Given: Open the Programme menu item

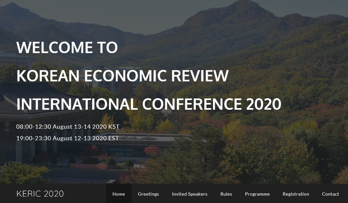Looking at the screenshot, I should (x=257, y=194).
